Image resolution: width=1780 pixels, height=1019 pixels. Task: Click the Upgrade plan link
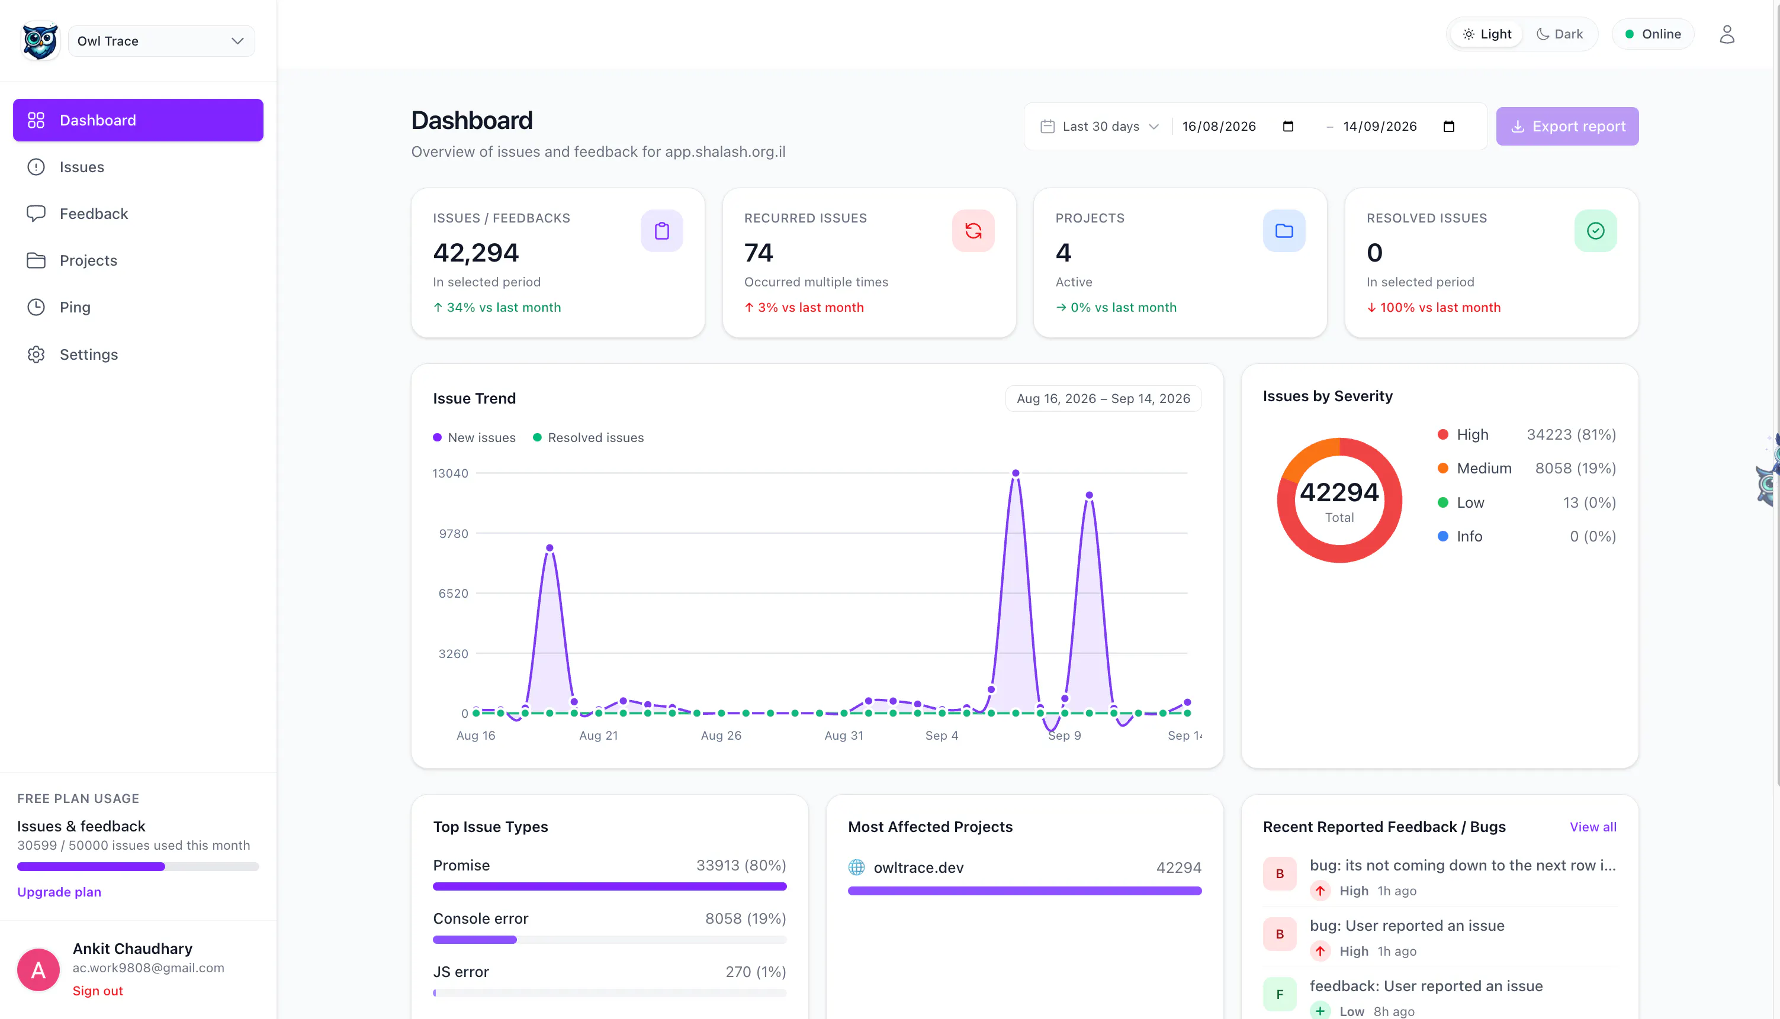point(60,892)
